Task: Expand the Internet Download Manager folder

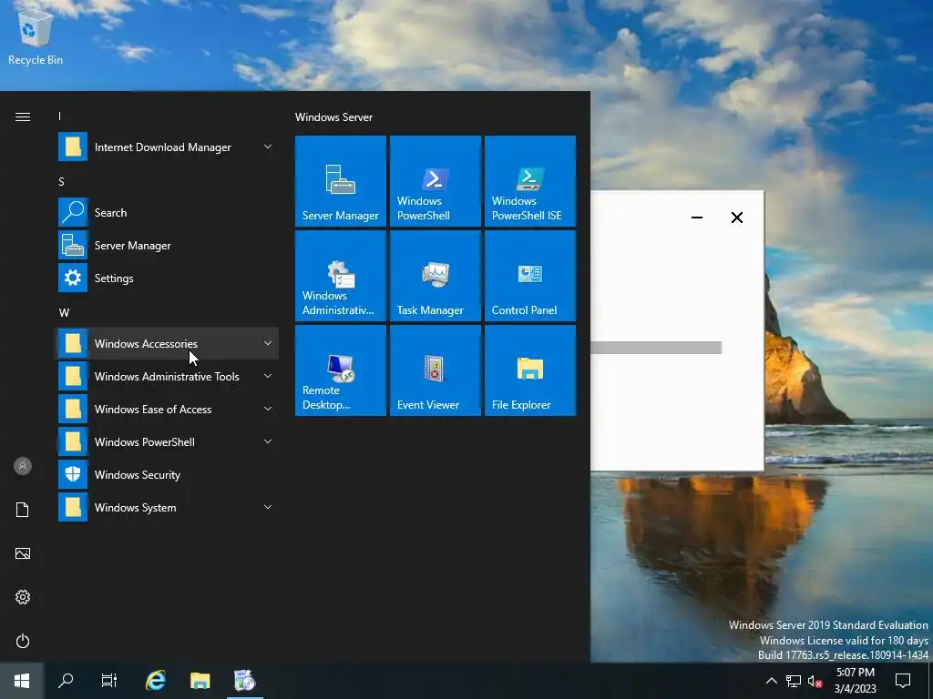Action: pos(168,147)
